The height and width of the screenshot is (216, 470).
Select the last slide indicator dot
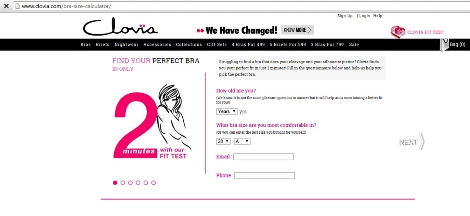point(153,183)
